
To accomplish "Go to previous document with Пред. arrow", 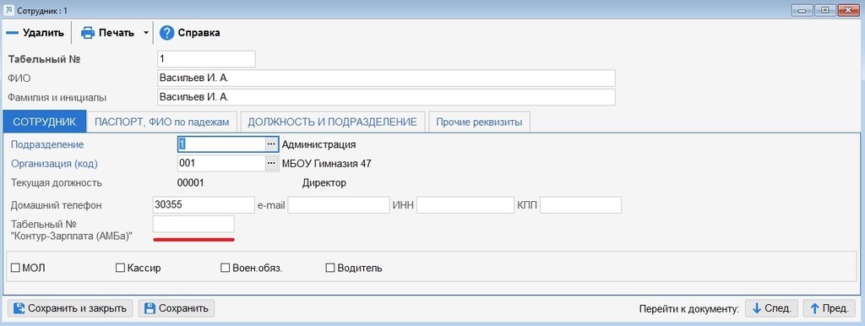I will click(815, 308).
